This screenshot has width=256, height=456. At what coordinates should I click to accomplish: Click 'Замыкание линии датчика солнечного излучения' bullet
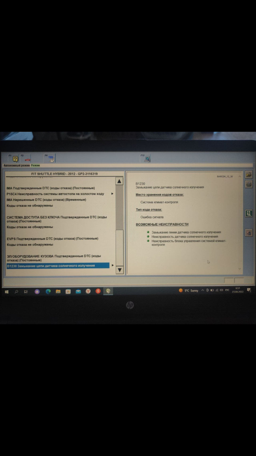186,232
